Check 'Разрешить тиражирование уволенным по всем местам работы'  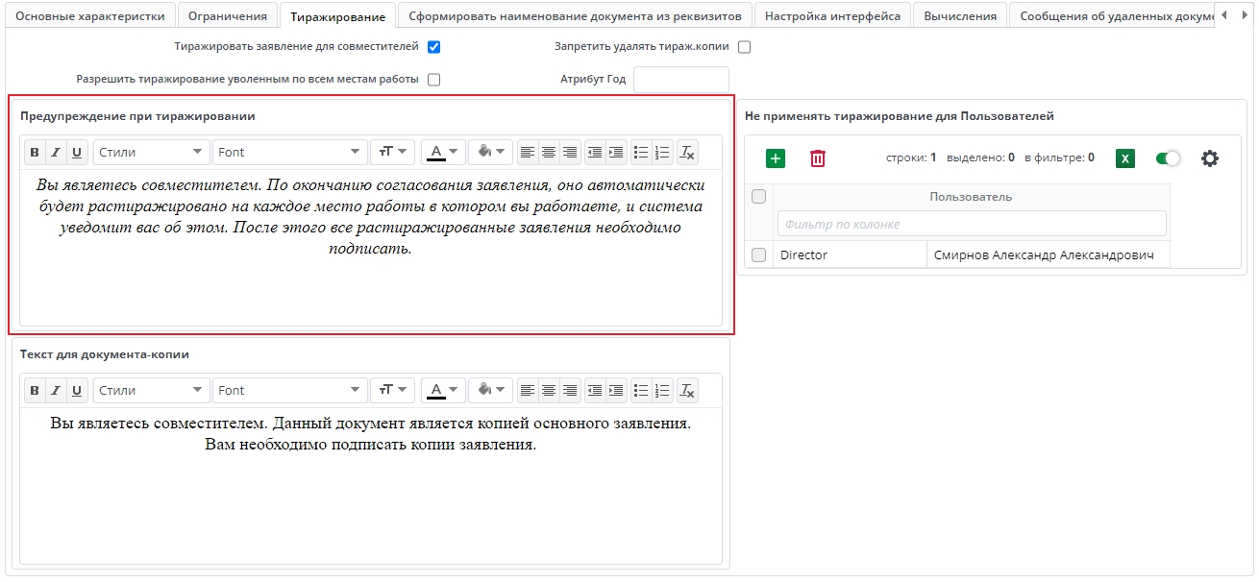coord(433,79)
